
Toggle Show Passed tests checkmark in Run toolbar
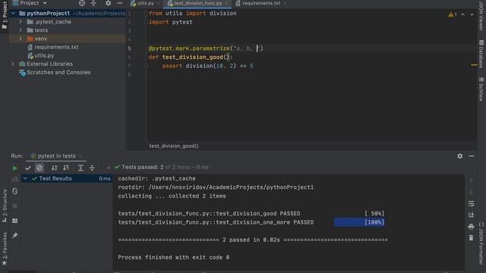point(28,168)
